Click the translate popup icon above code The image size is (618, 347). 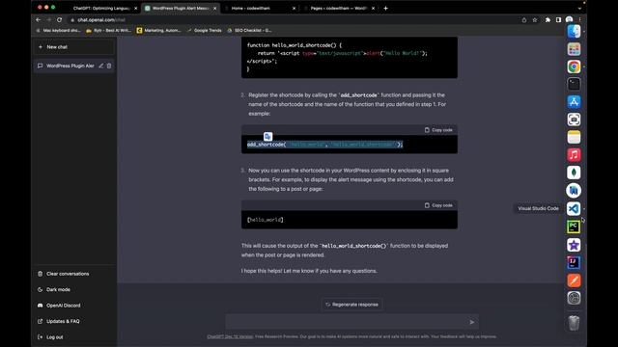(268, 137)
